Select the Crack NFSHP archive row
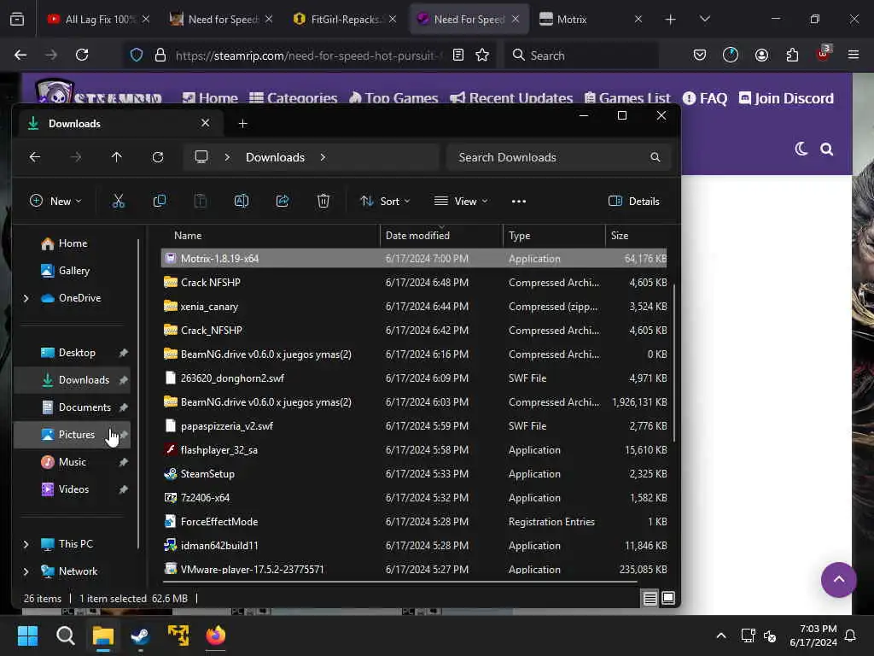This screenshot has width=874, height=656. coord(414,282)
